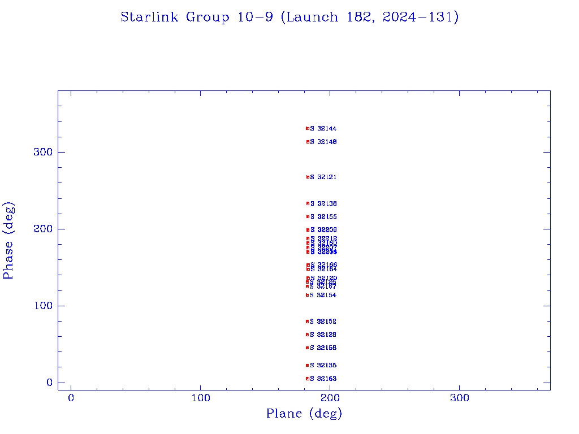
Task: Click the red marker beside S 32152
Action: 307,322
